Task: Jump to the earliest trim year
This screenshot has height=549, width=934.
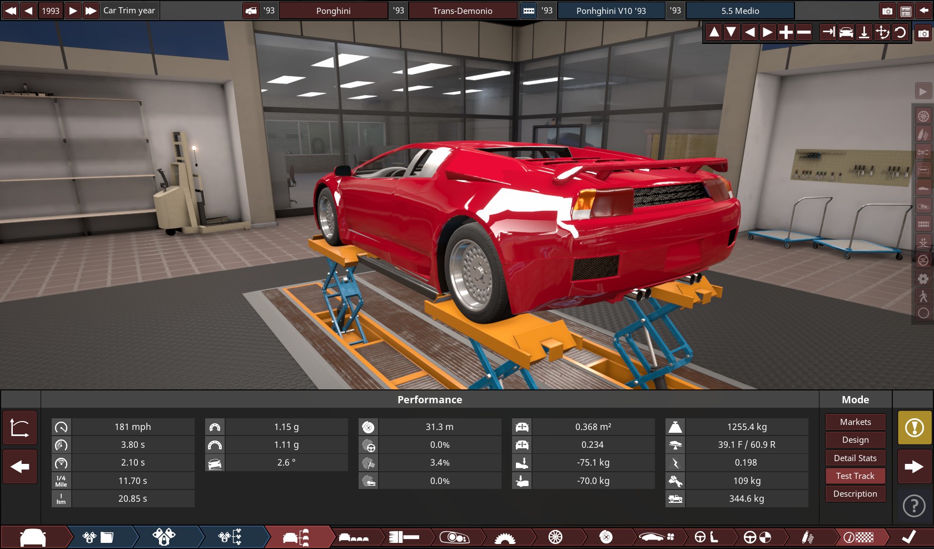Action: point(11,11)
